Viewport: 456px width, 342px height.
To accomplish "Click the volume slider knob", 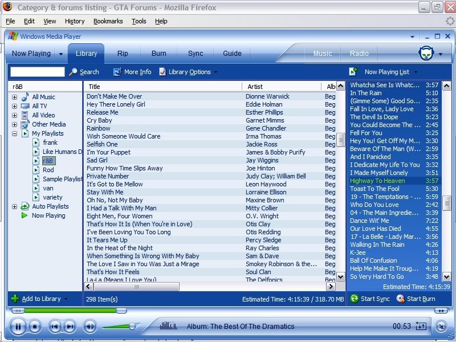I will point(132,326).
